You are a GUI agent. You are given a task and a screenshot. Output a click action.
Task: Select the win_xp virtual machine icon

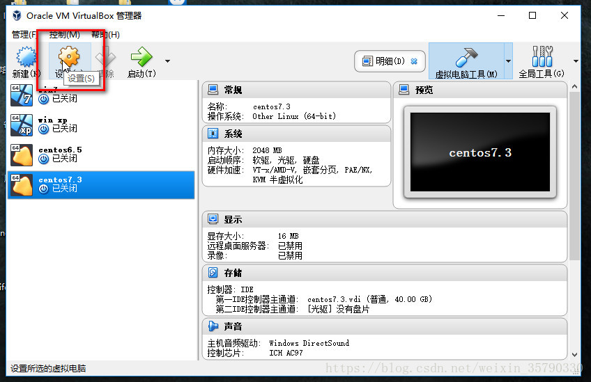22,125
